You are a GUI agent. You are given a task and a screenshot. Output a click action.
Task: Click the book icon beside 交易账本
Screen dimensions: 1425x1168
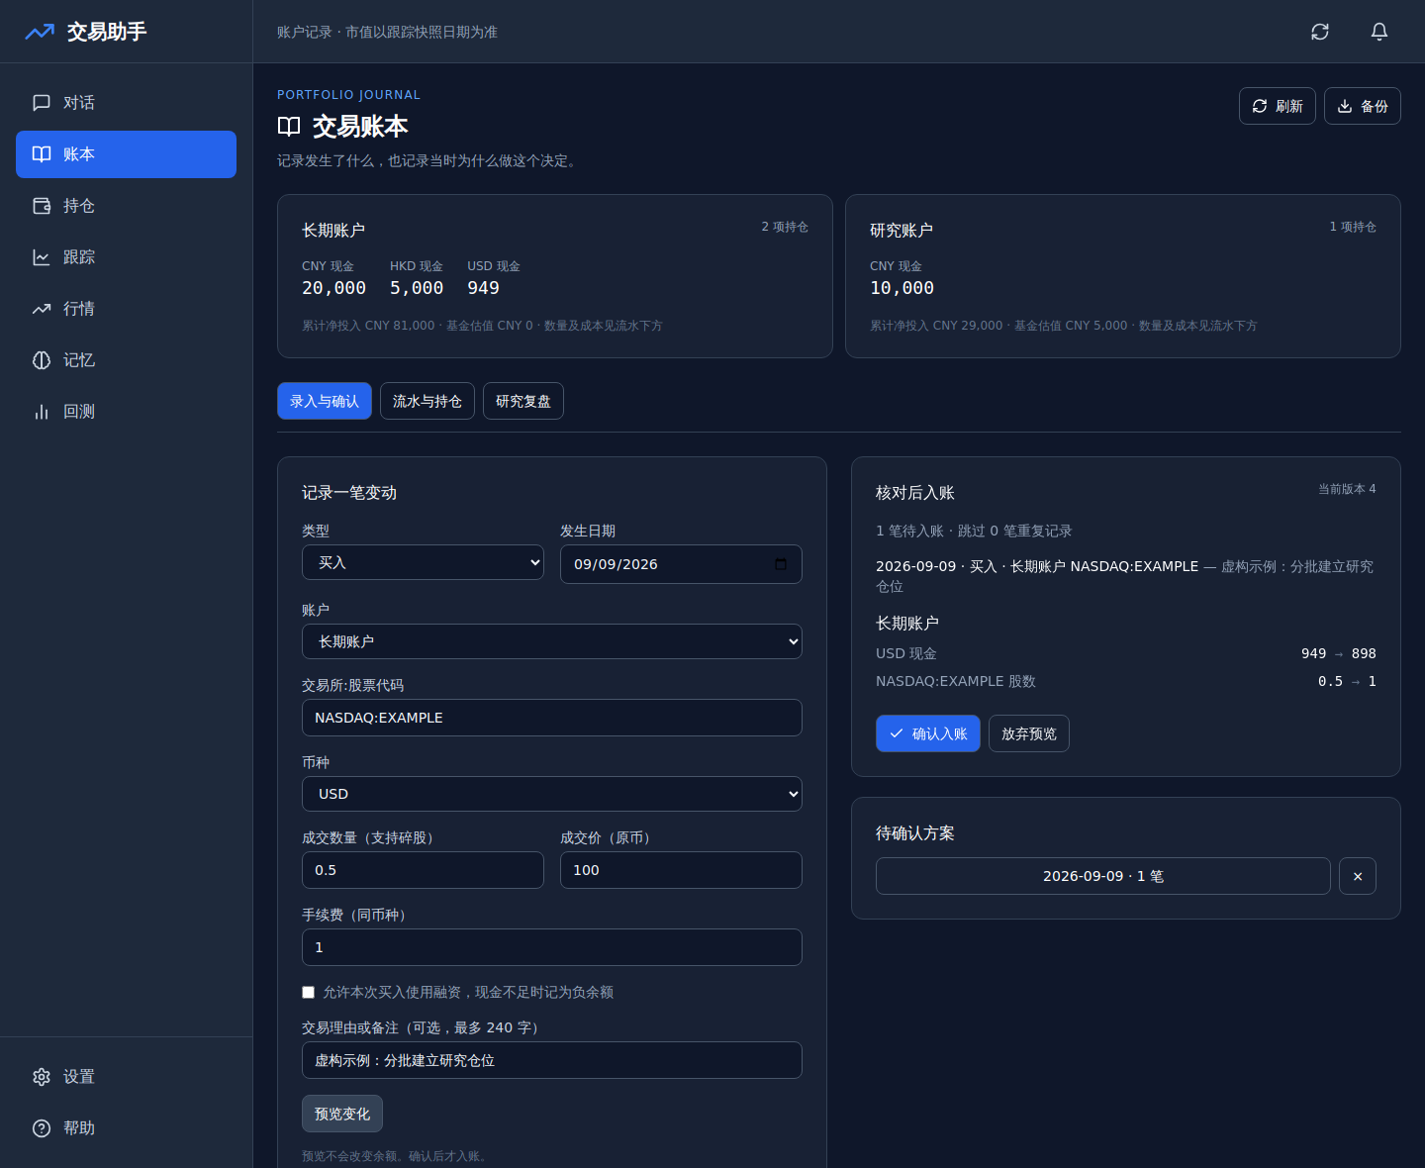[289, 127]
